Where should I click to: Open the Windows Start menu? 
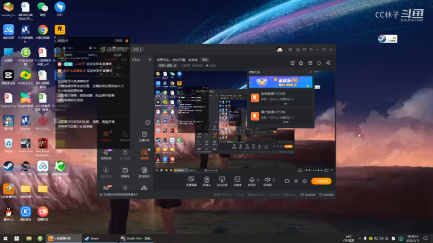click(5, 238)
